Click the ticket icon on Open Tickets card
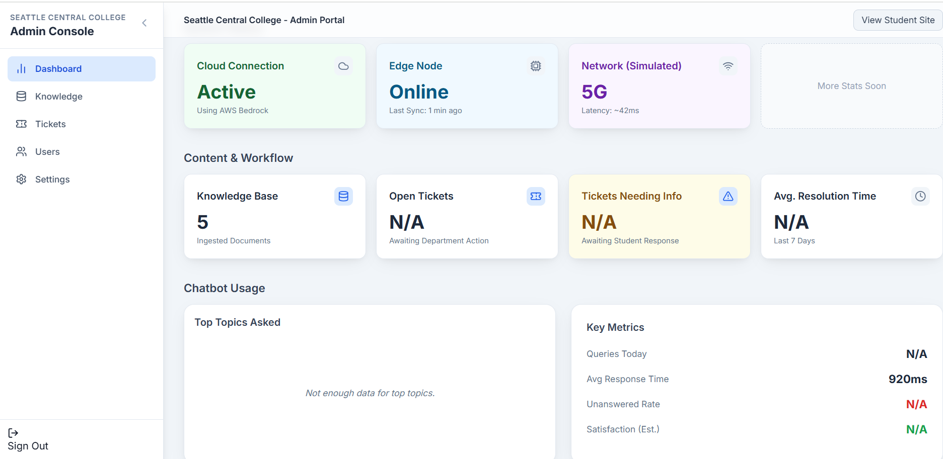The image size is (943, 459). [536, 197]
